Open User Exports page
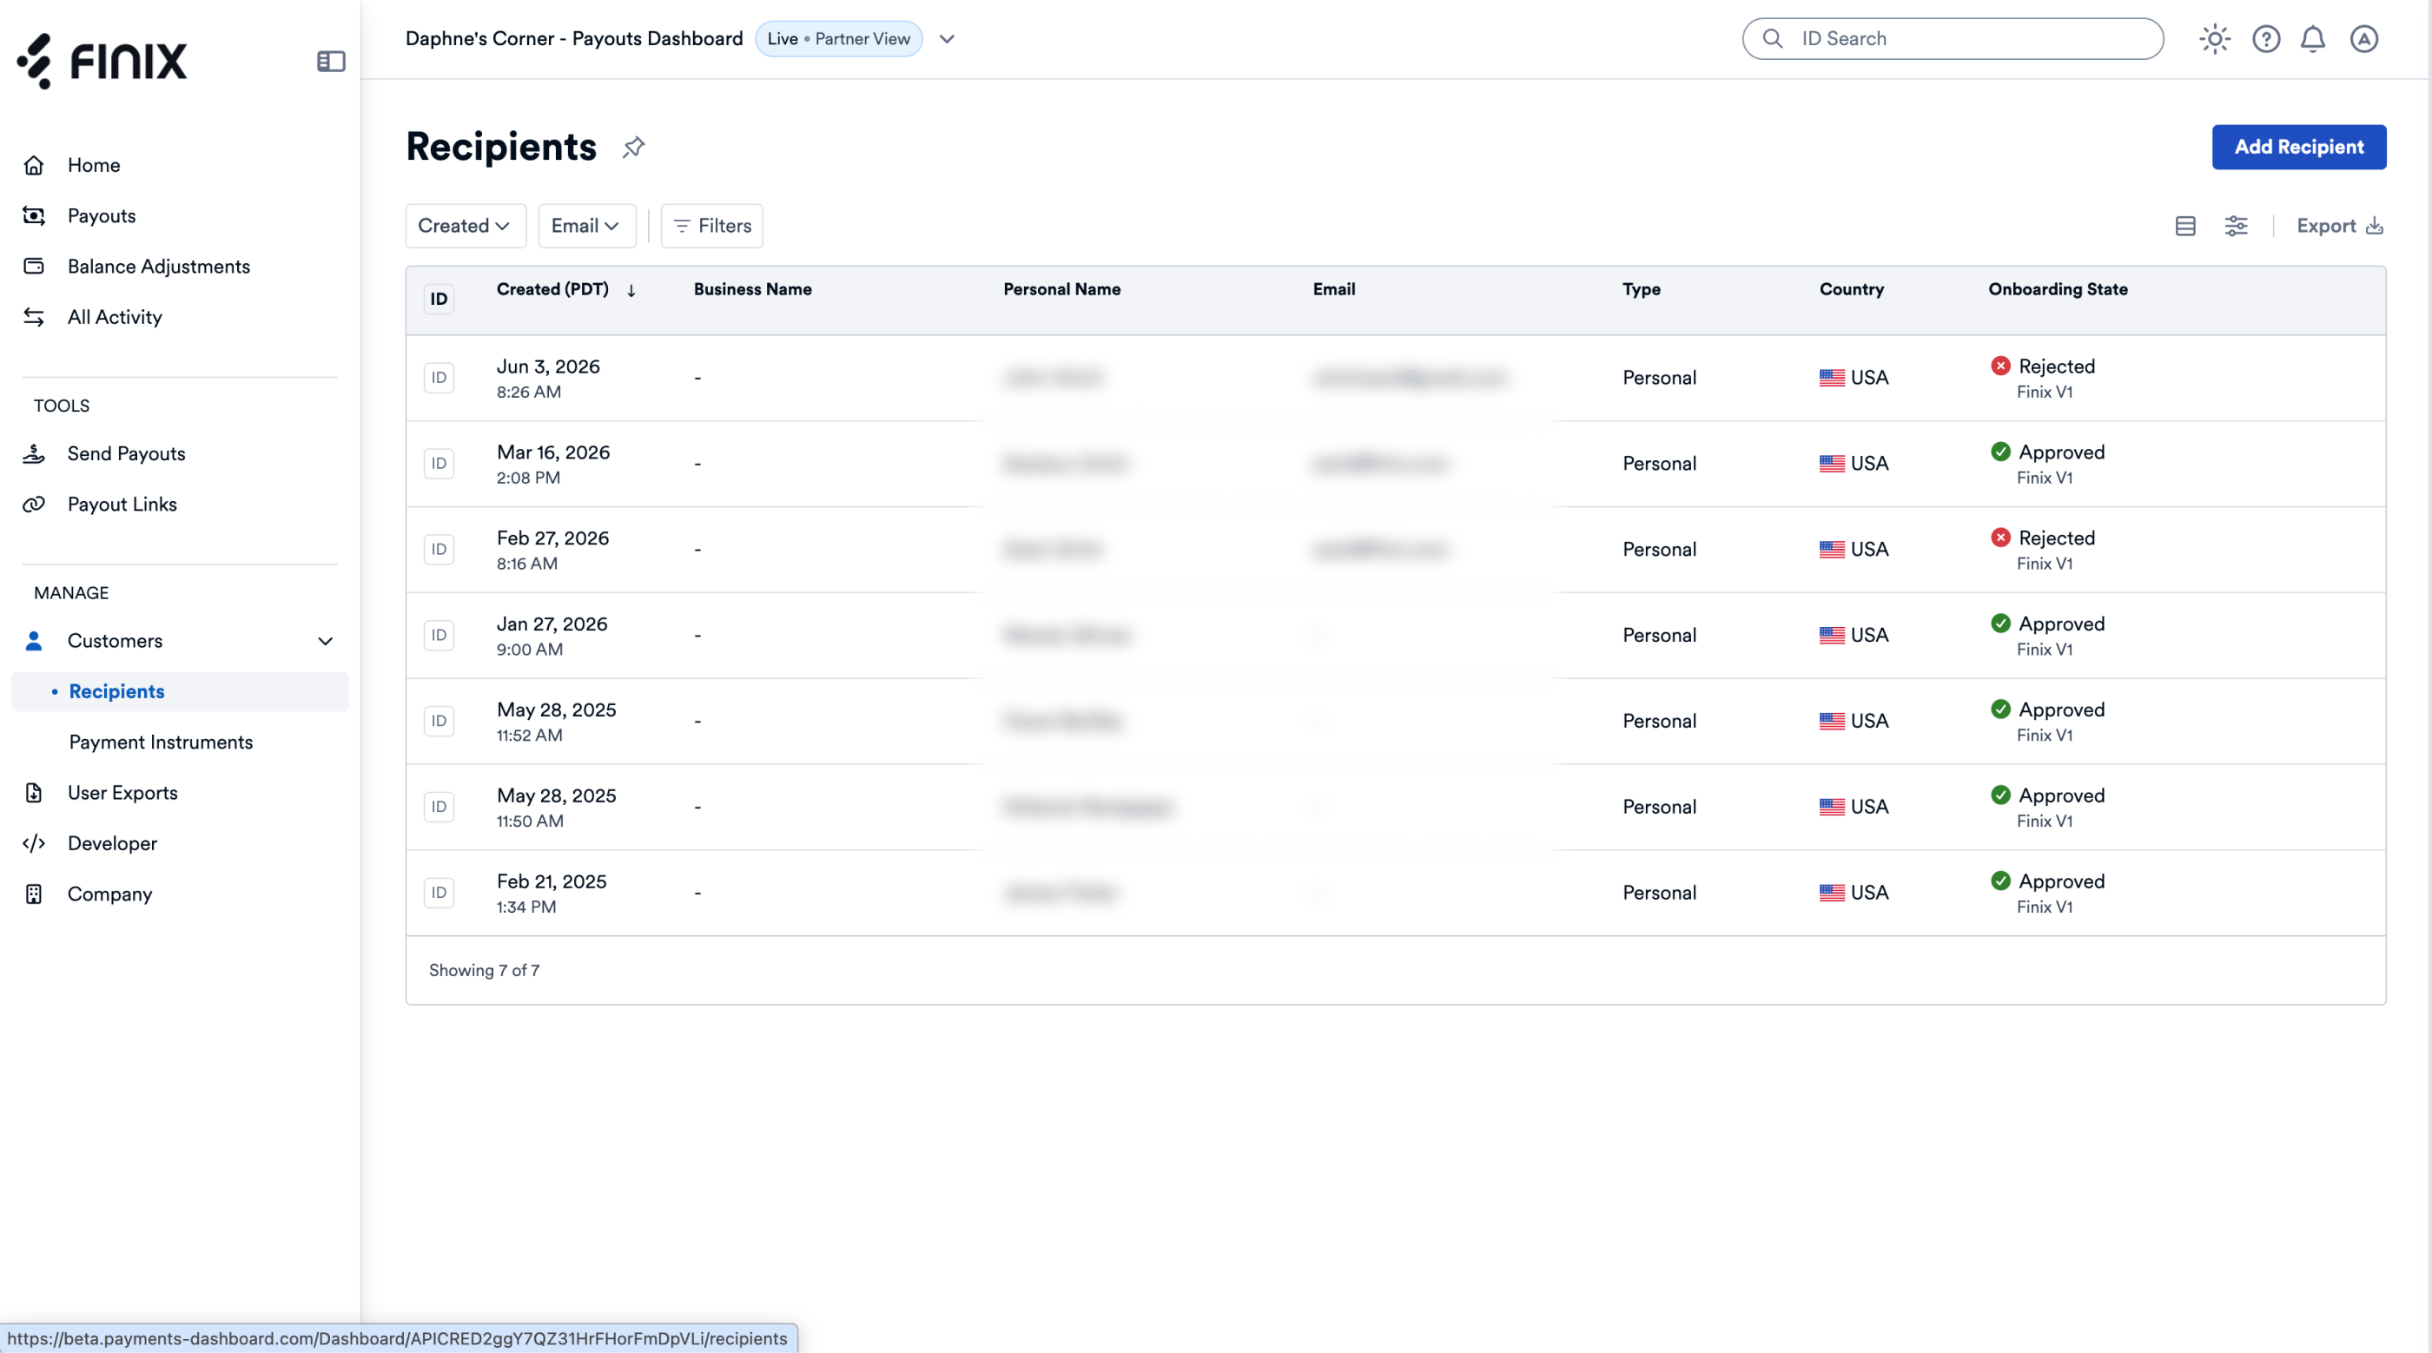Viewport: 2432px width, 1353px height. [x=122, y=793]
